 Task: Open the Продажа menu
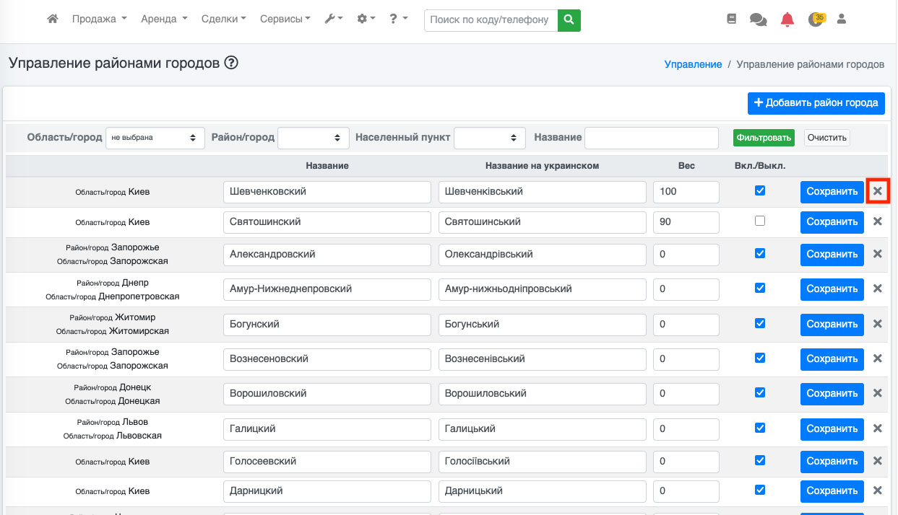tap(99, 19)
